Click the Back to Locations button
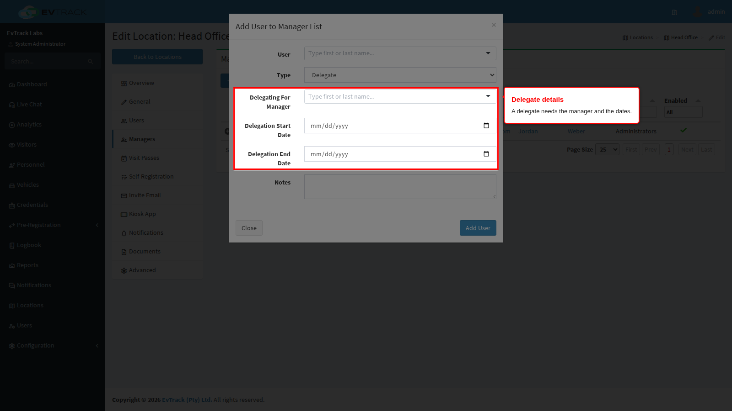This screenshot has width=732, height=411. tap(157, 57)
